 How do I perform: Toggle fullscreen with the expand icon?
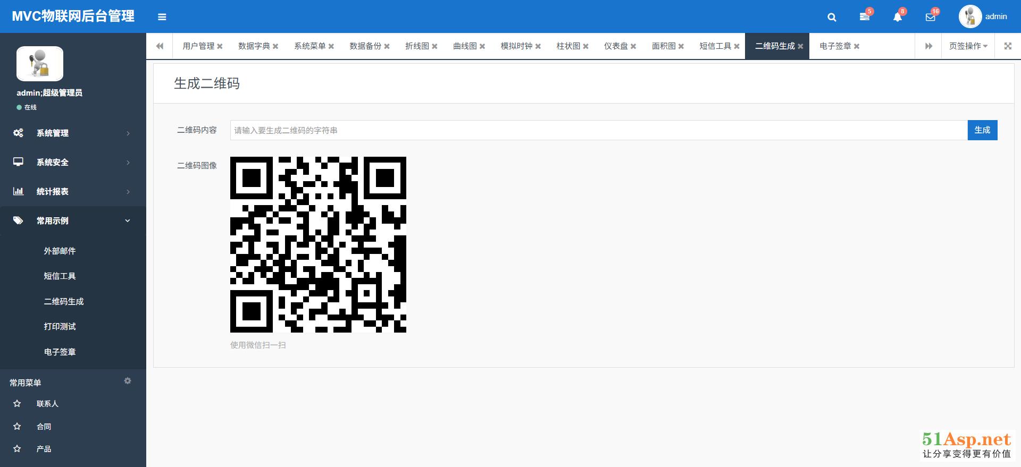pyautogui.click(x=1007, y=46)
